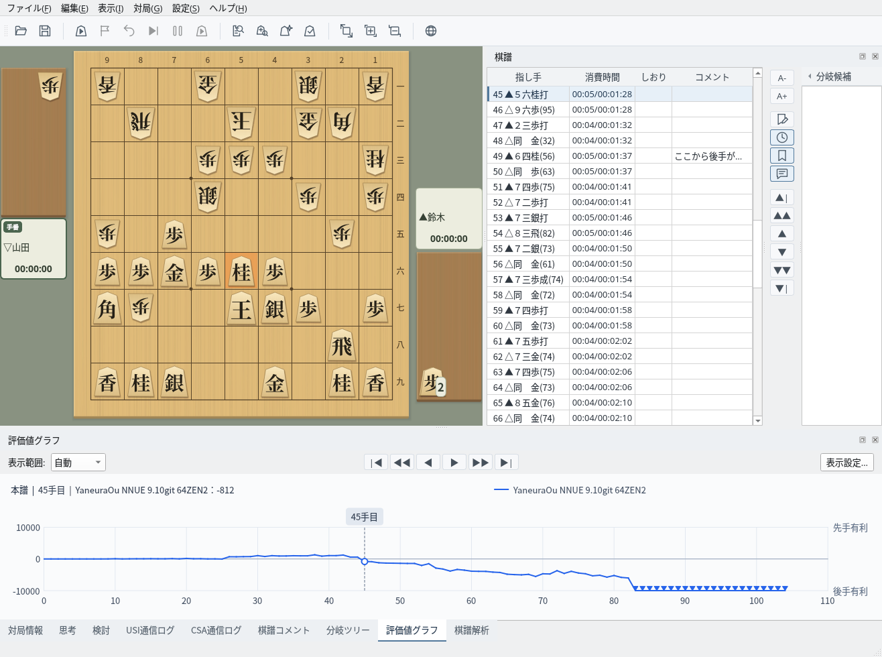Toggle the comment column button
This screenshot has height=657, width=882.
point(782,174)
